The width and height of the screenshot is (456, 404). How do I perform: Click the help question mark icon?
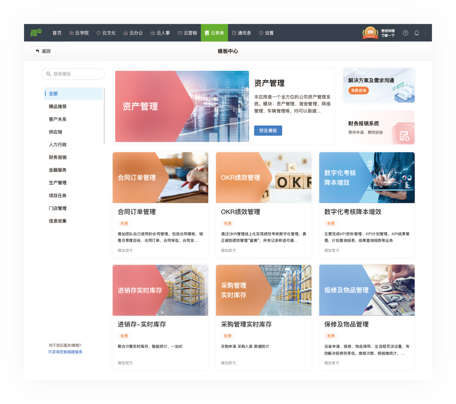pos(405,33)
